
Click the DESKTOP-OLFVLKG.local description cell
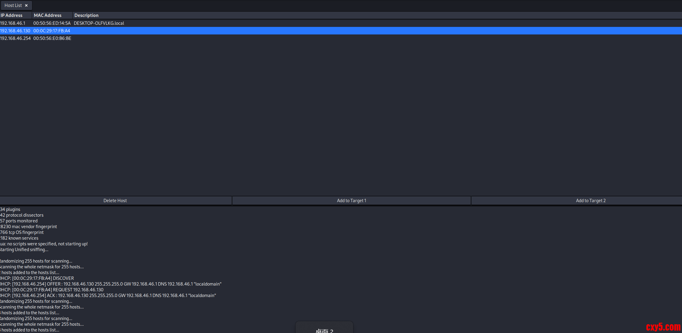[99, 23]
